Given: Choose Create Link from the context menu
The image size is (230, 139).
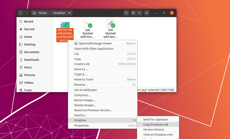Looking at the screenshot, I should (103, 64).
